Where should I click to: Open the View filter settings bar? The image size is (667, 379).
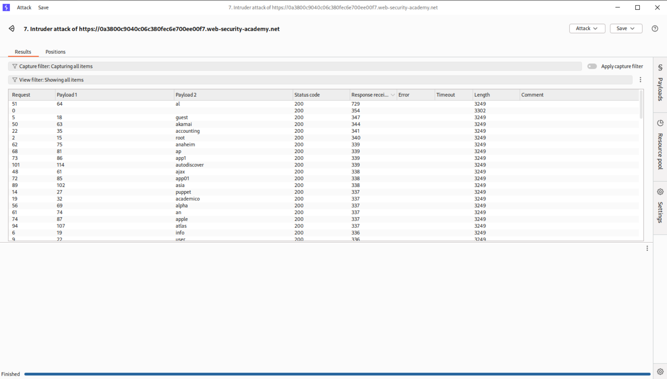(x=320, y=80)
